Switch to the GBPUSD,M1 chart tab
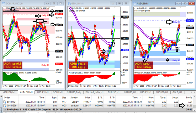This screenshot has height=113, width=196. coord(9,92)
